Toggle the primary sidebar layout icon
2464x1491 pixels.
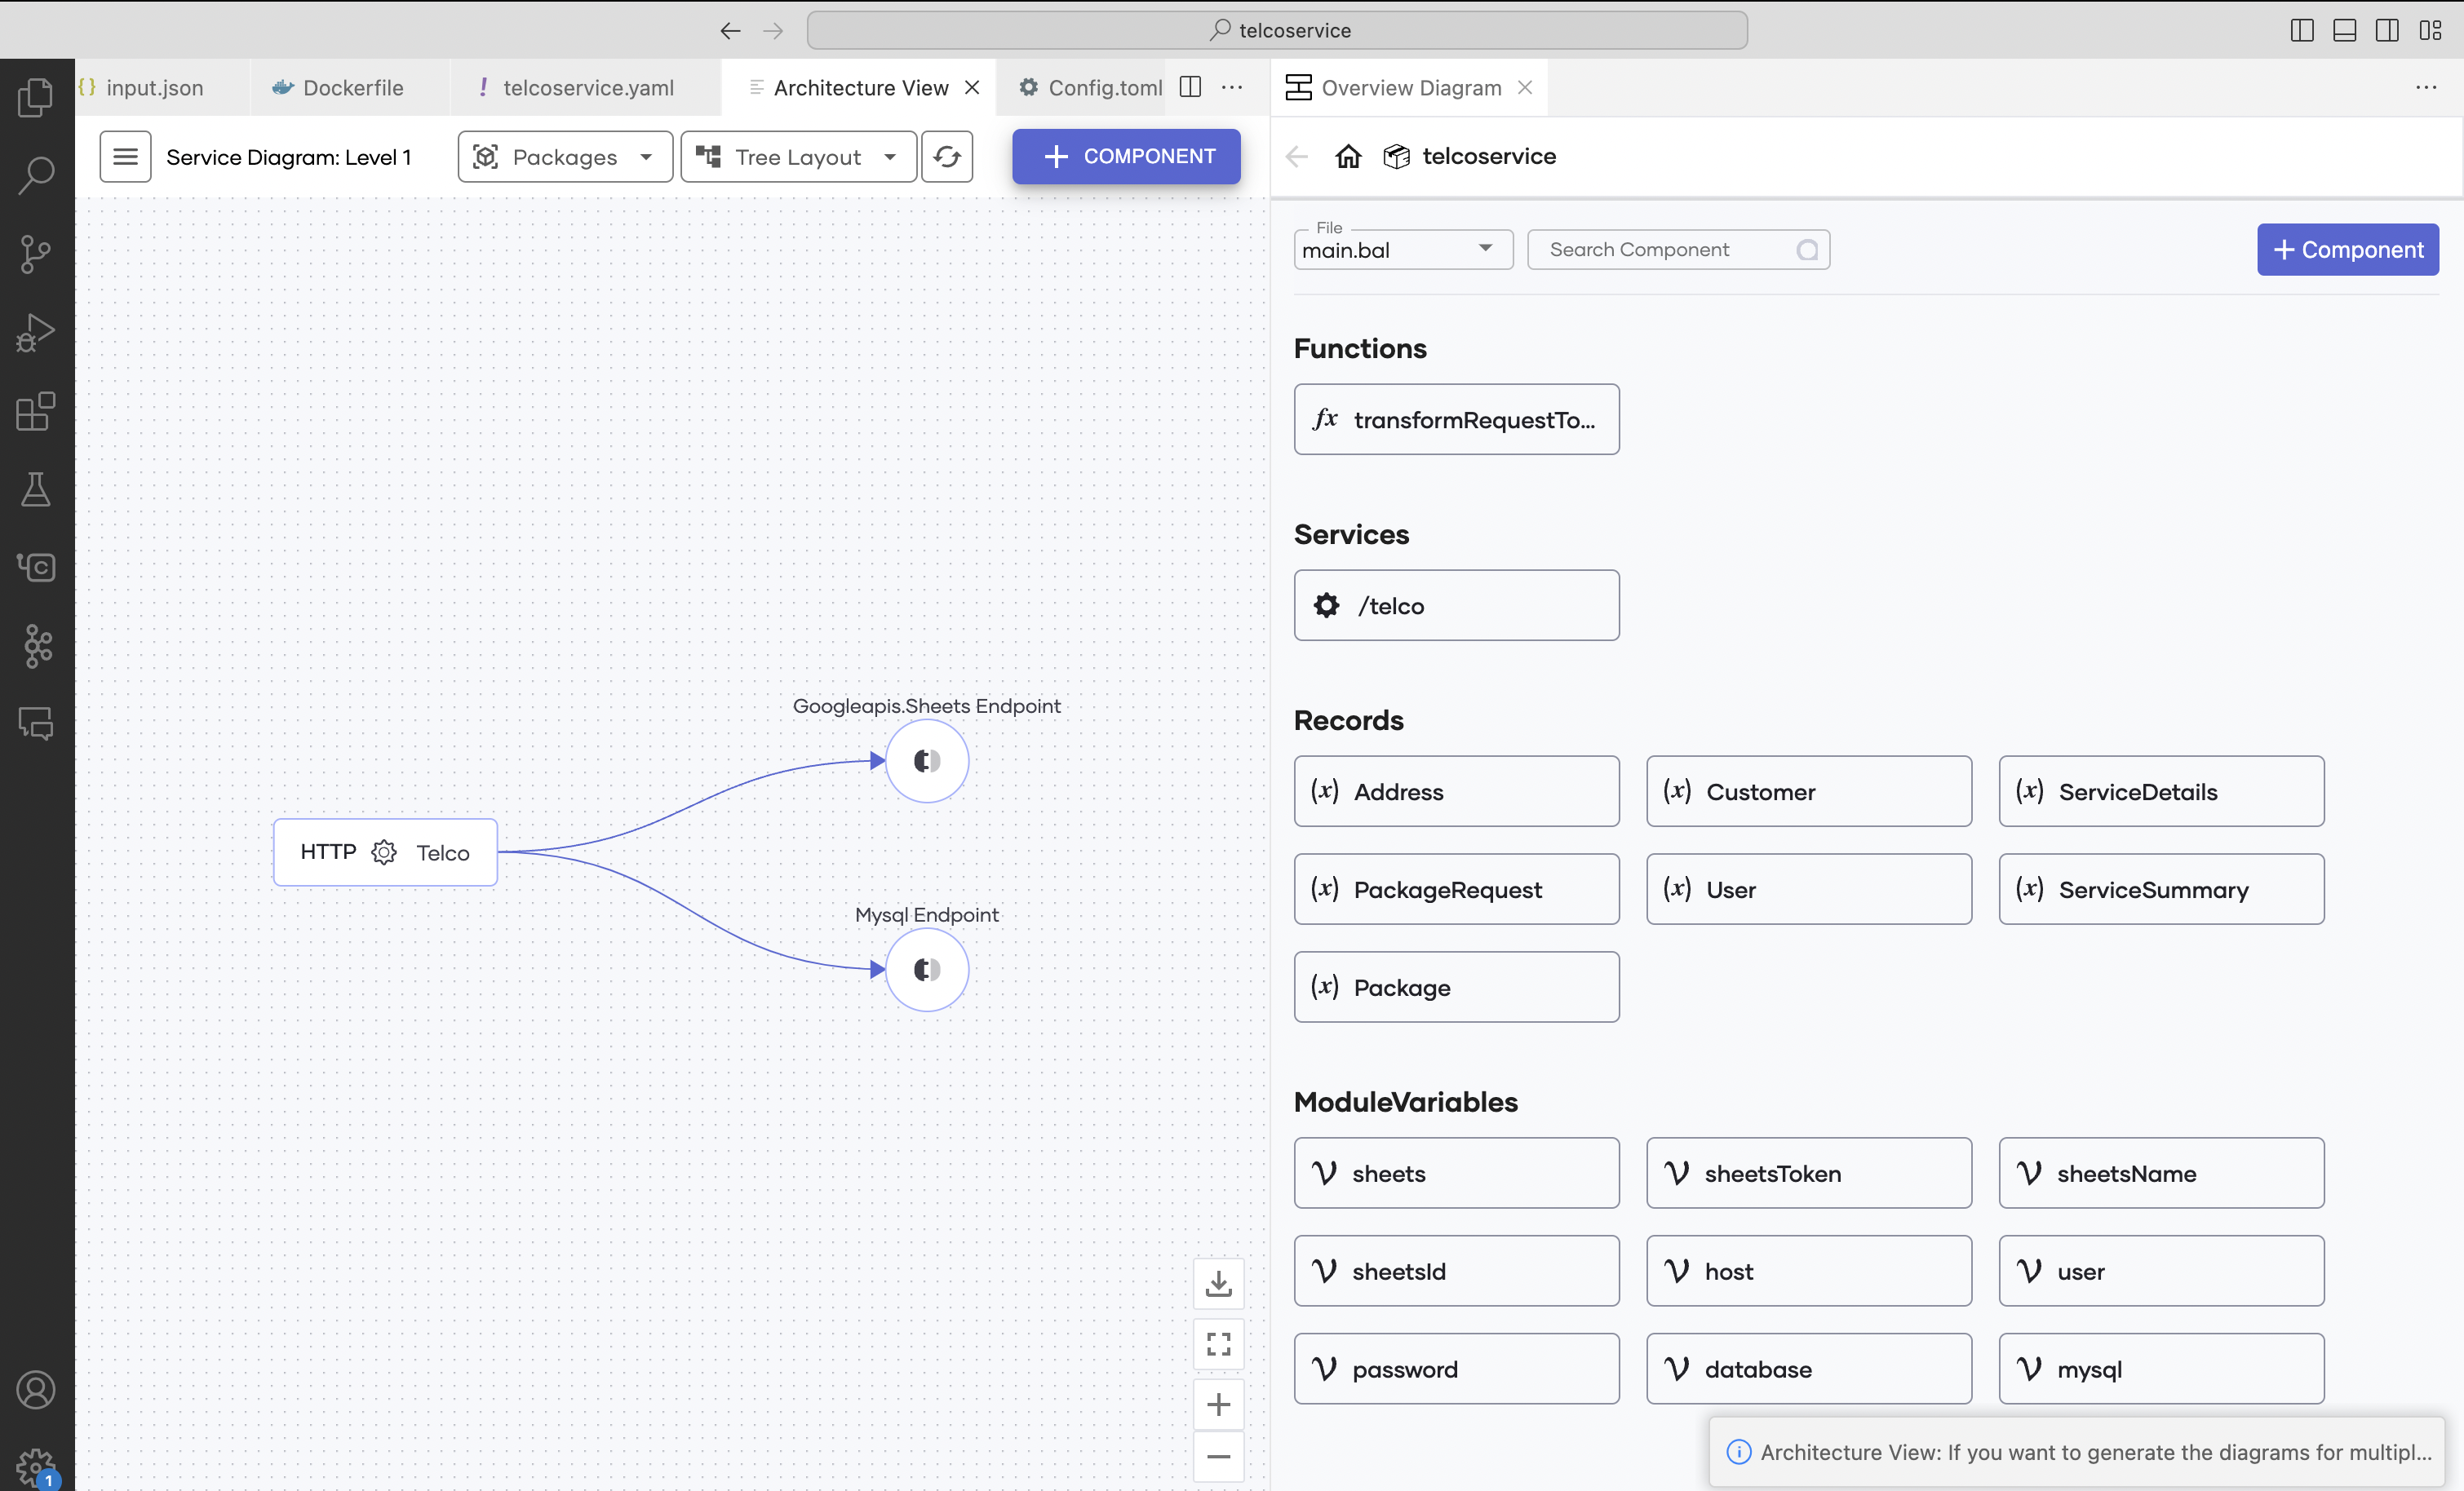click(x=2301, y=30)
